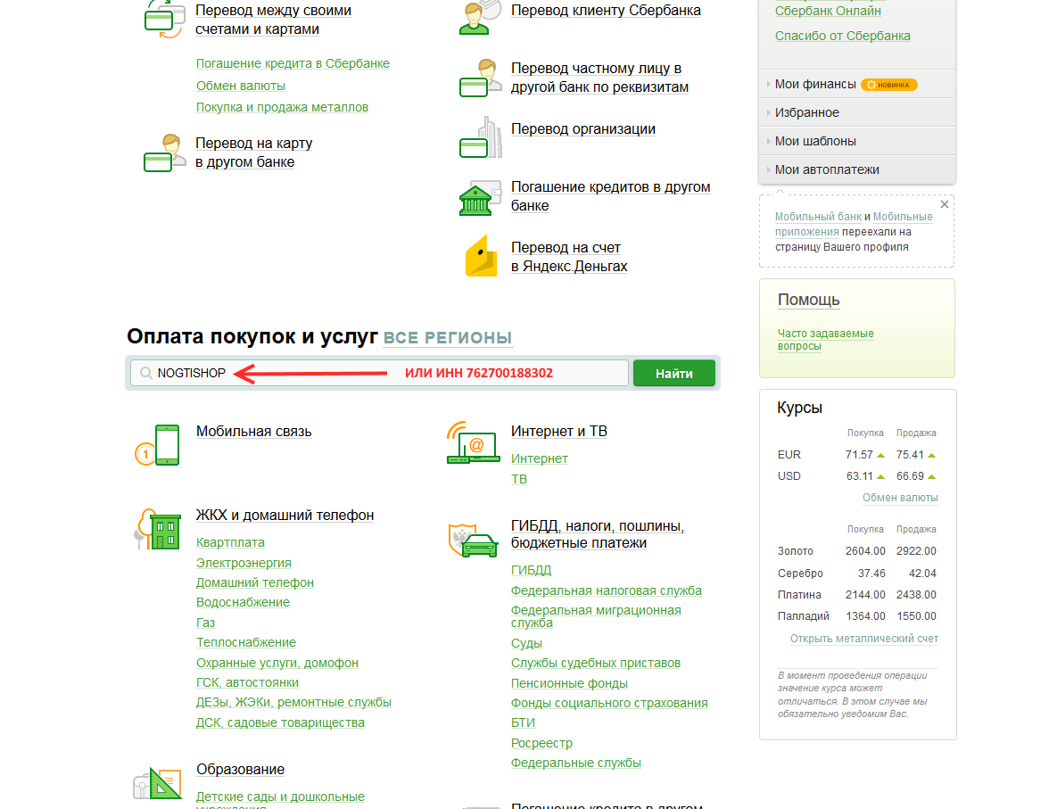Image resolution: width=1057 pixels, height=809 pixels.
Task: Open Федеральная миграционная служба link
Action: pyautogui.click(x=596, y=616)
